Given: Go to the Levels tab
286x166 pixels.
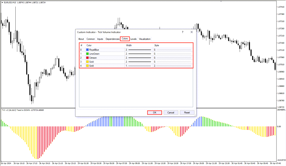Looking at the screenshot, I should [133, 39].
